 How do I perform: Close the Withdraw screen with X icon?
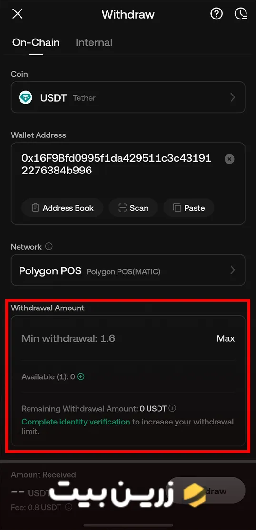pyautogui.click(x=17, y=14)
